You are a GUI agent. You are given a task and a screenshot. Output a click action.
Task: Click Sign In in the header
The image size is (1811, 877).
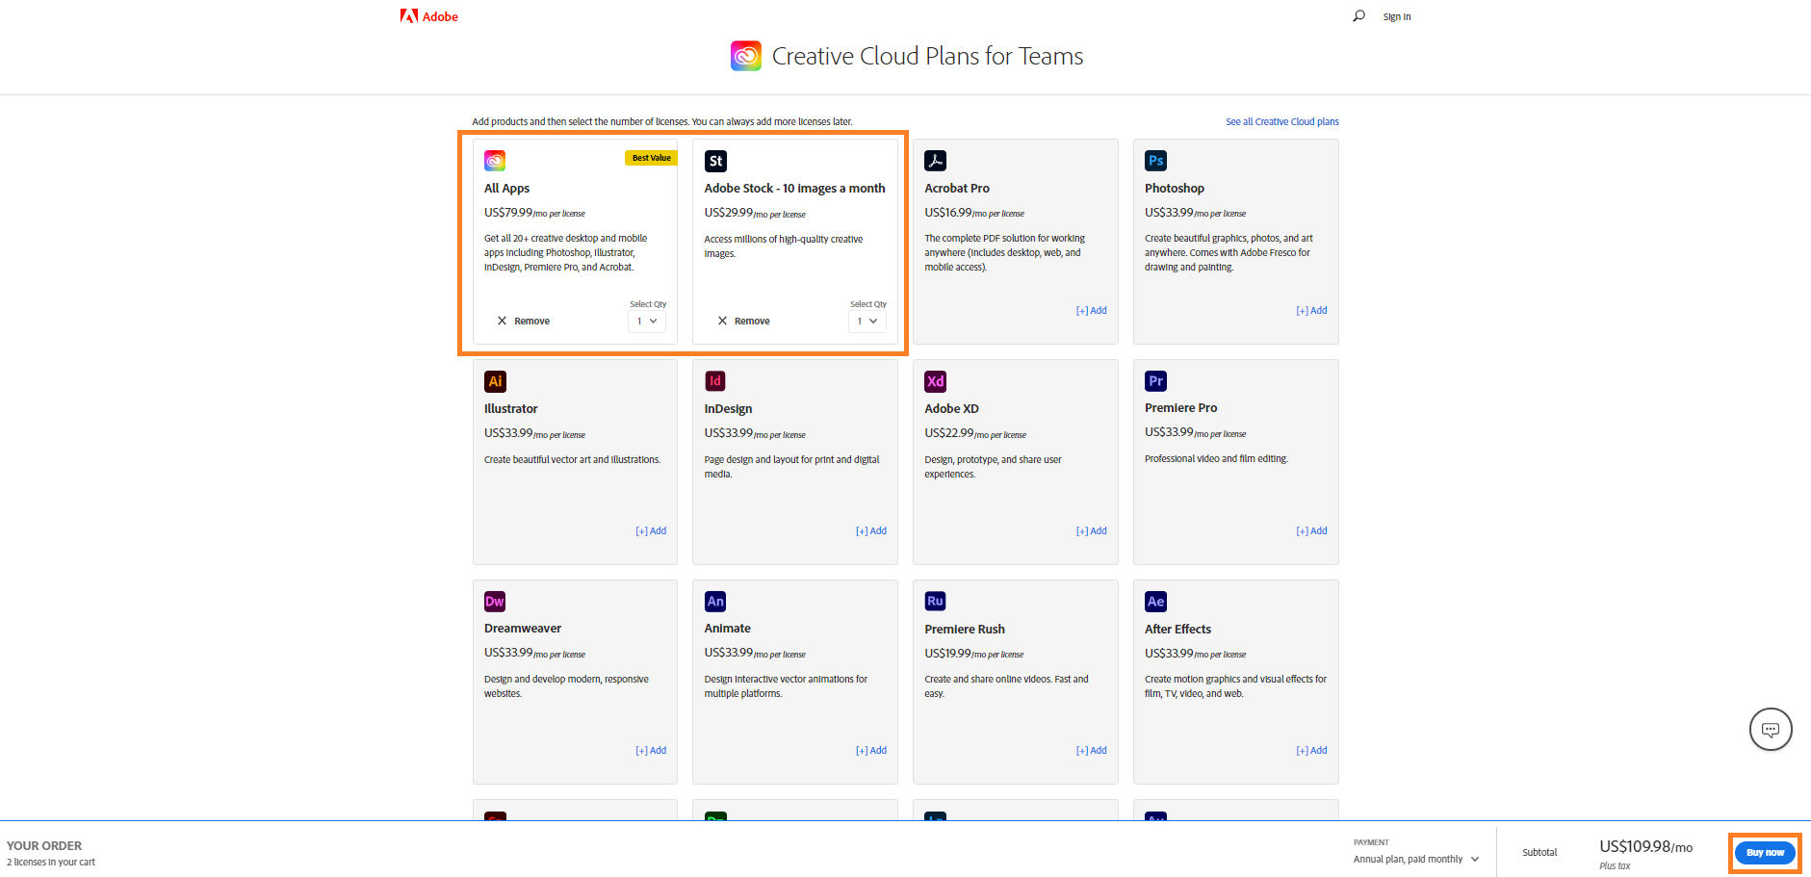click(1396, 16)
